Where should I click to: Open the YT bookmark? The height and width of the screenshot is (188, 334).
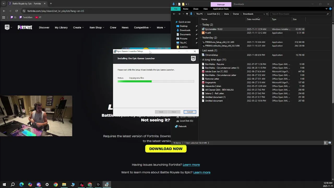pos(38,17)
